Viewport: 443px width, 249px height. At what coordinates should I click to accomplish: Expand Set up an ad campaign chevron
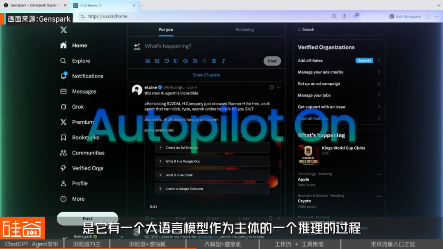379,84
